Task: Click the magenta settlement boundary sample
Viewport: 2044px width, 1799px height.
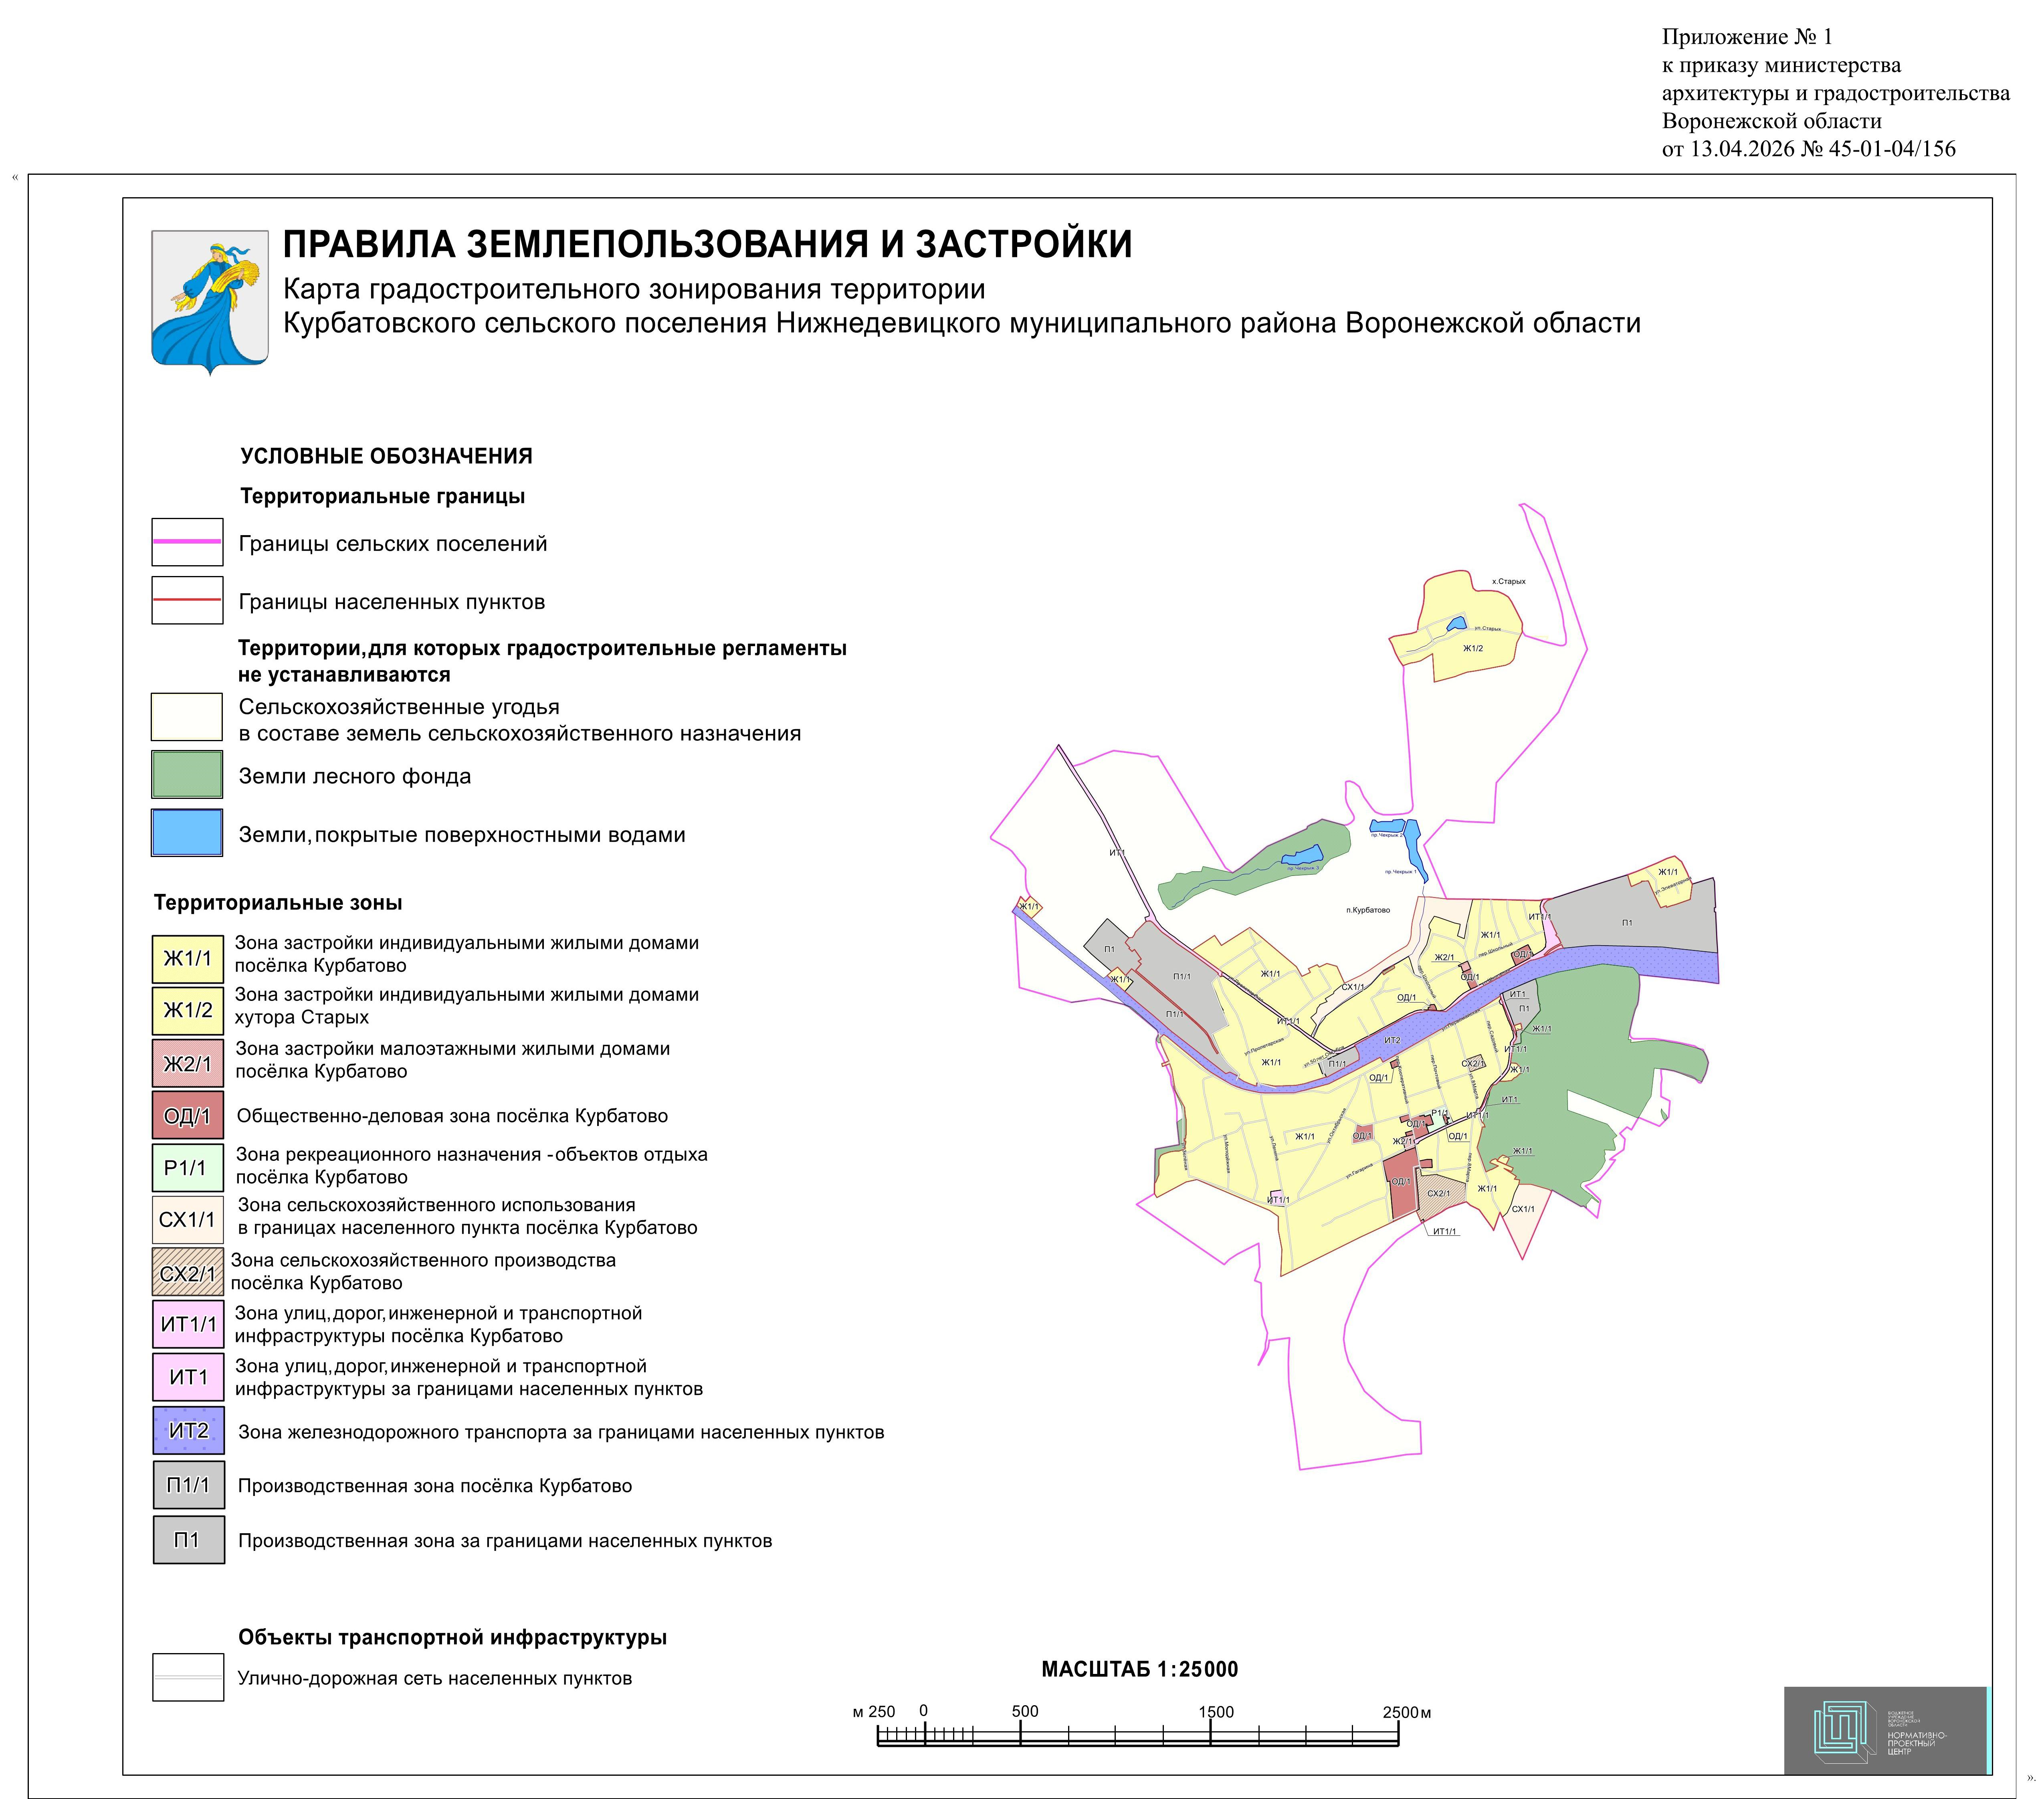Action: (x=187, y=542)
